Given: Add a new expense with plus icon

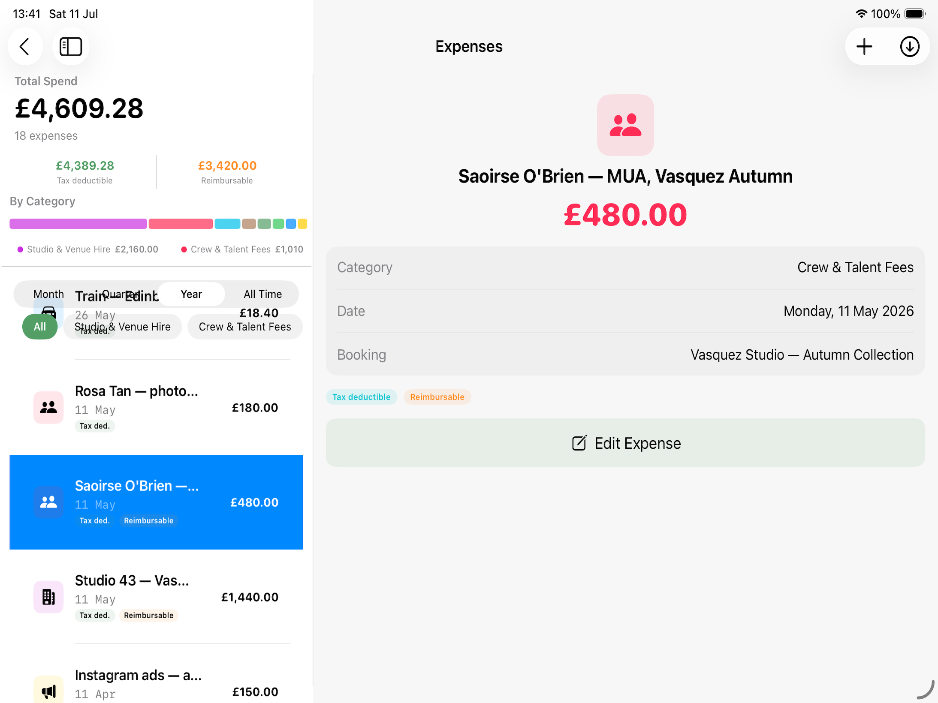Looking at the screenshot, I should (x=864, y=46).
